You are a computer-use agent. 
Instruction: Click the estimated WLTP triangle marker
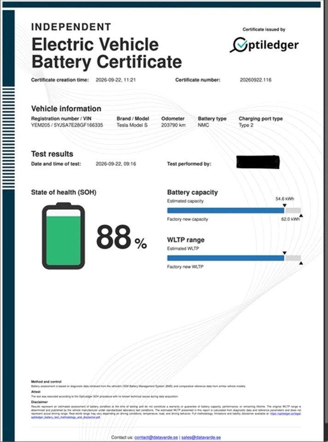284,253
